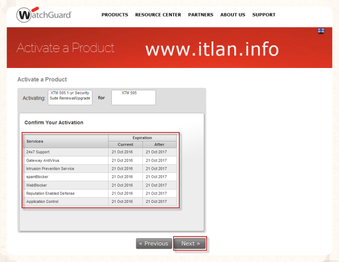Click the XTM 505 device field
The width and height of the screenshot is (339, 262).
click(x=133, y=97)
